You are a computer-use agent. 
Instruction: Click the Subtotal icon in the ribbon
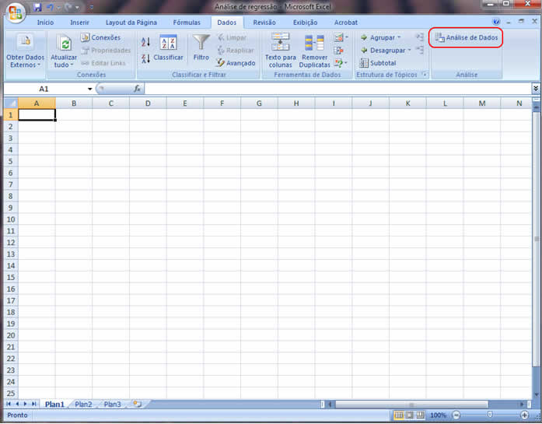364,63
